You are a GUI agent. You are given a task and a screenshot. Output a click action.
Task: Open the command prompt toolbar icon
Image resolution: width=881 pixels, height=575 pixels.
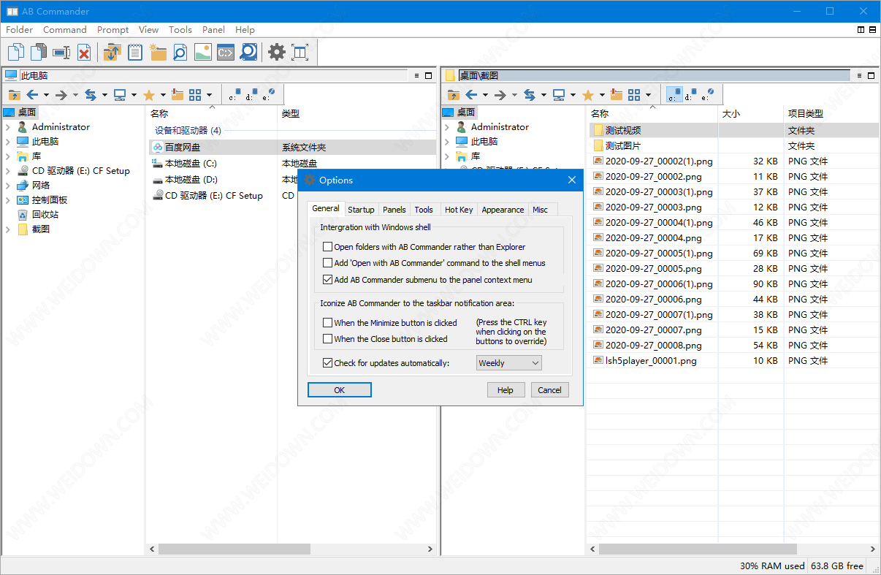coord(226,52)
